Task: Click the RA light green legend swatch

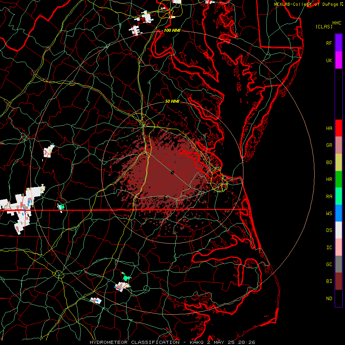Action: (x=338, y=196)
